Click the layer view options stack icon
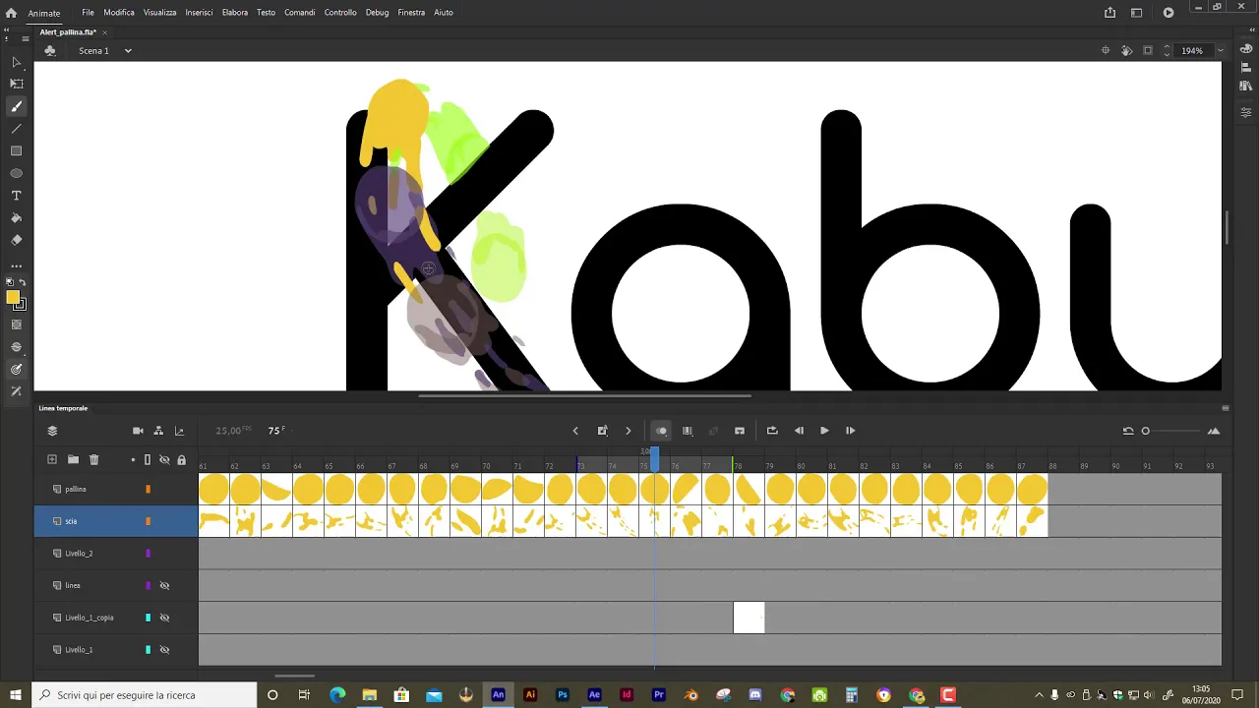Screen dimensions: 1259x708 click(x=52, y=431)
